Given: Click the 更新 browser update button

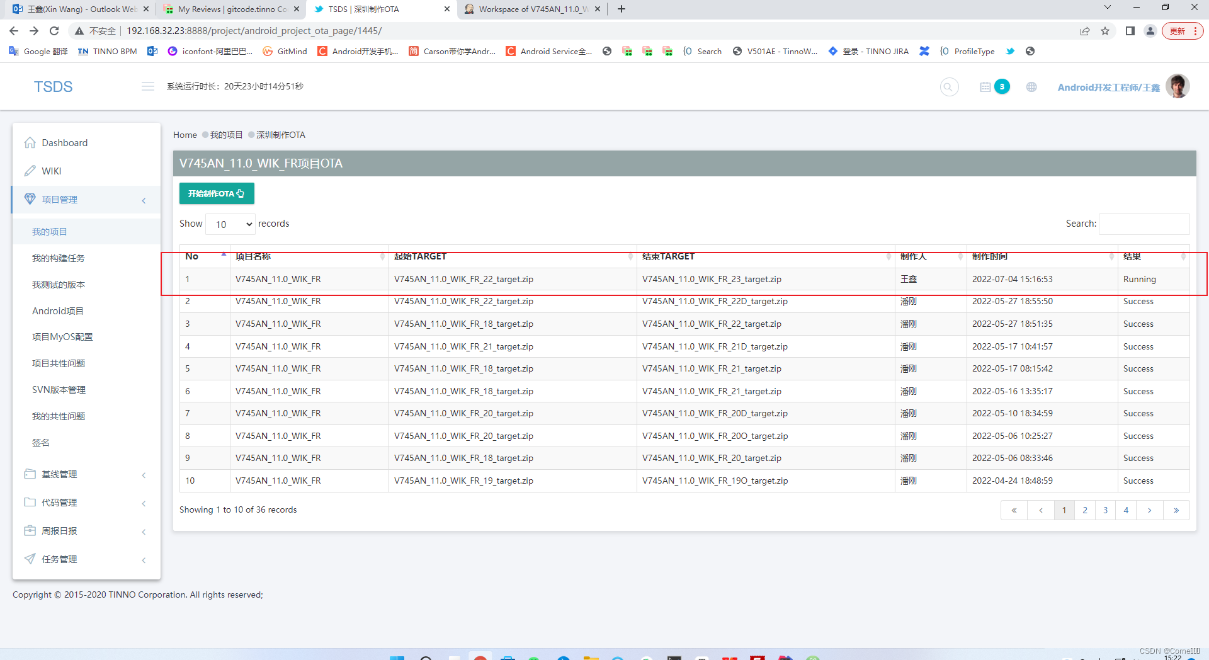Looking at the screenshot, I should click(x=1183, y=31).
